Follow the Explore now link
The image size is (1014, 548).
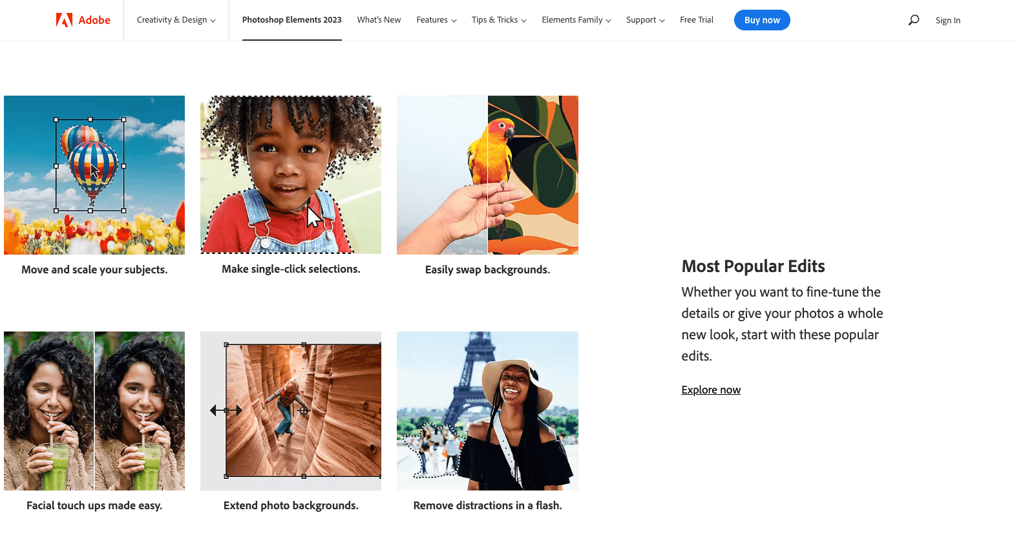pos(711,390)
